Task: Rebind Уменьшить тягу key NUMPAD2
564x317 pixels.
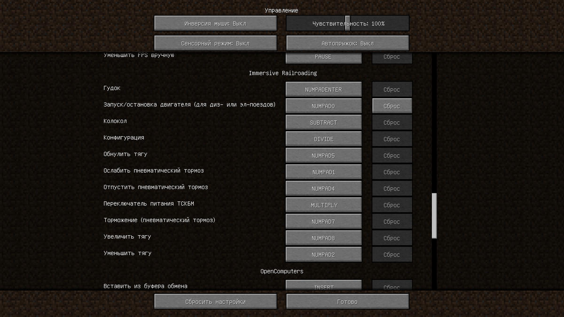Action: pyautogui.click(x=323, y=254)
